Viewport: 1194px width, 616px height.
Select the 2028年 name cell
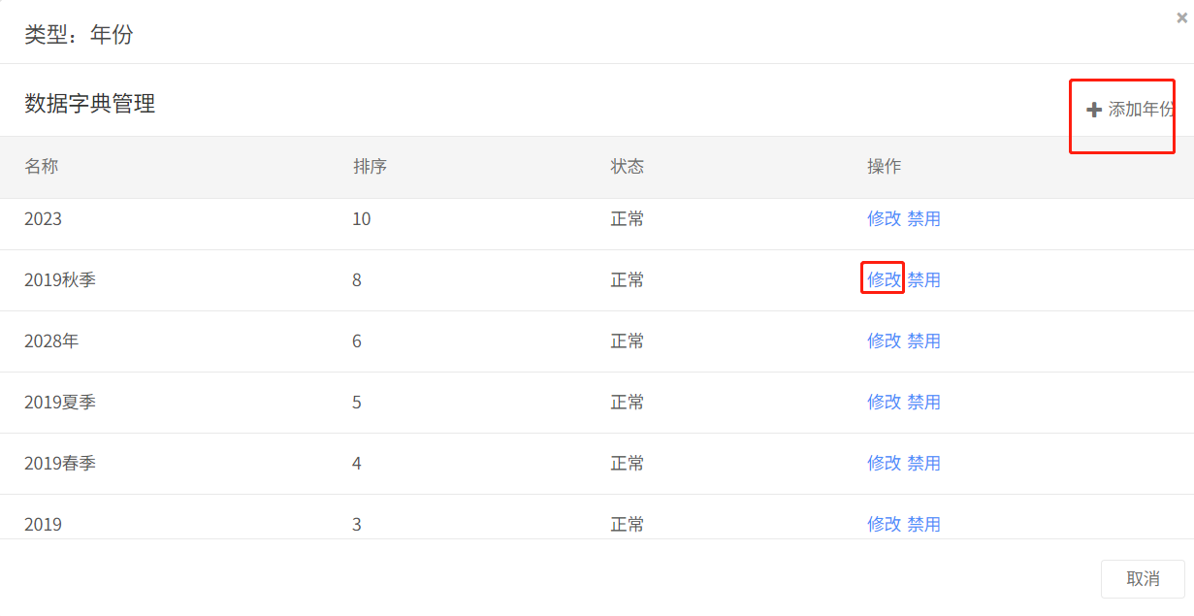[x=51, y=341]
